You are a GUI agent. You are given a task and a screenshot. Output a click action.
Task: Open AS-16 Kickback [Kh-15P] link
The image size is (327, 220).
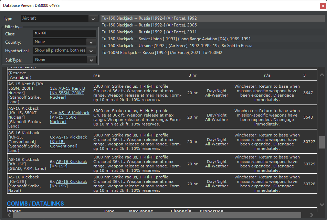tap(72, 162)
